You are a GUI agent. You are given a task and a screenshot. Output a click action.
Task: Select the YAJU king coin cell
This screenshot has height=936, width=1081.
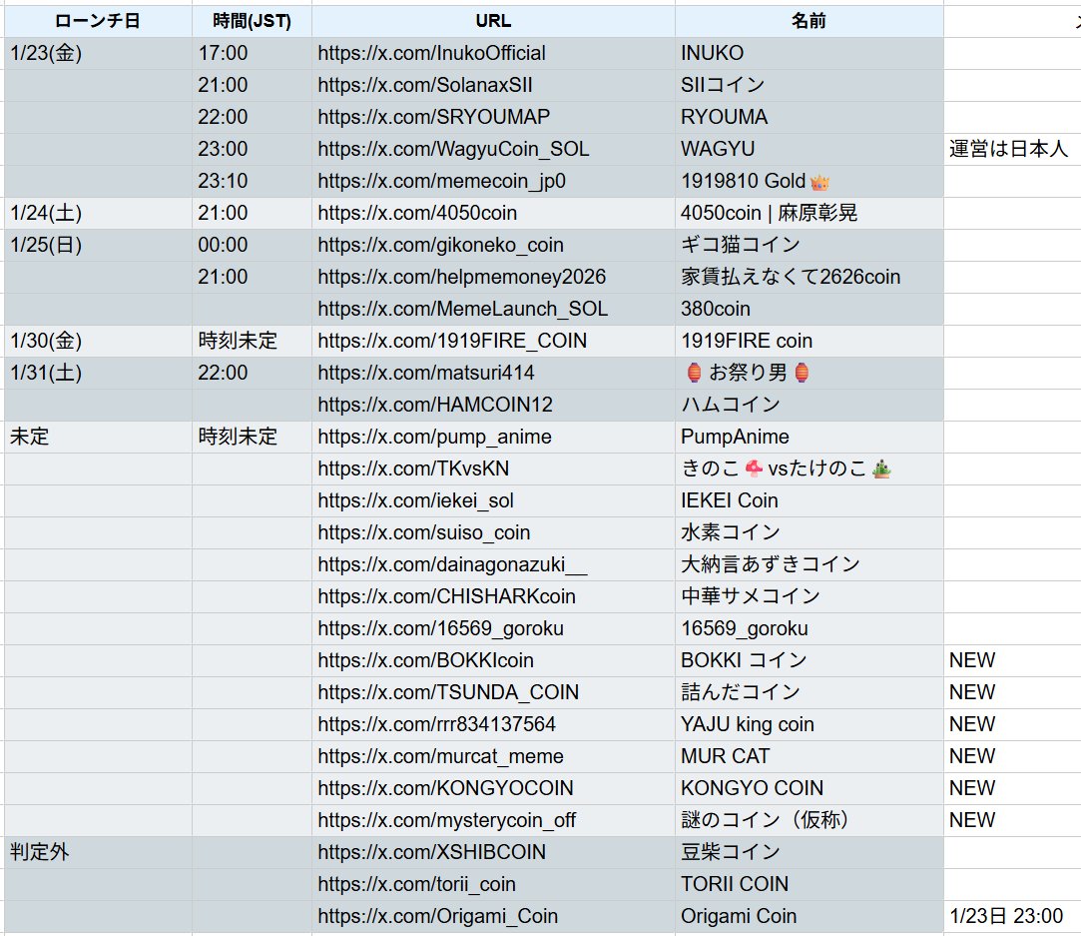(x=810, y=724)
